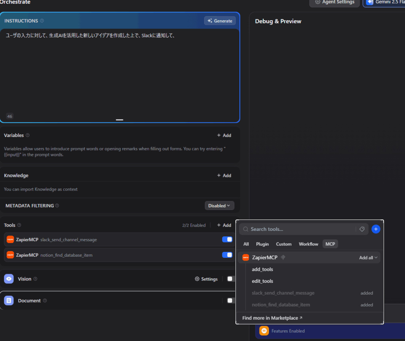This screenshot has width=405, height=341.
Task: Click the Generate instructions button
Action: point(220,21)
